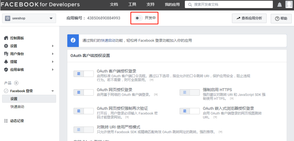Toggle the 开发中 app status switch

point(139,18)
